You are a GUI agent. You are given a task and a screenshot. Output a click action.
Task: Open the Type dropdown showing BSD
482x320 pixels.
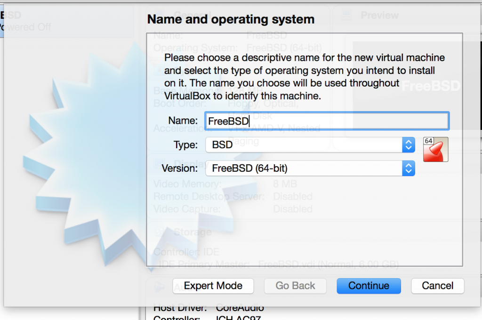(304, 145)
